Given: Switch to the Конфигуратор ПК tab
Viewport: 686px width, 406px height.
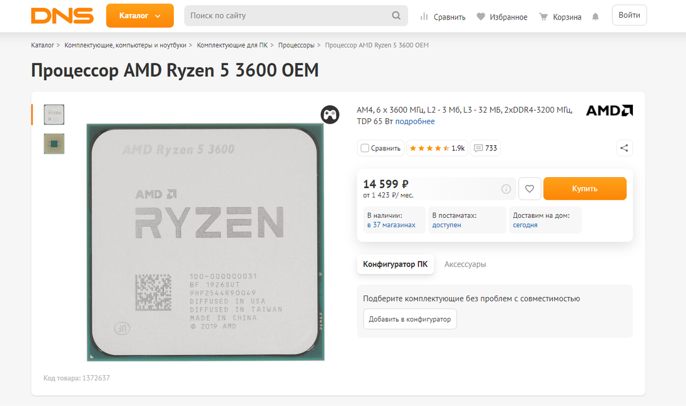Looking at the screenshot, I should pos(396,264).
